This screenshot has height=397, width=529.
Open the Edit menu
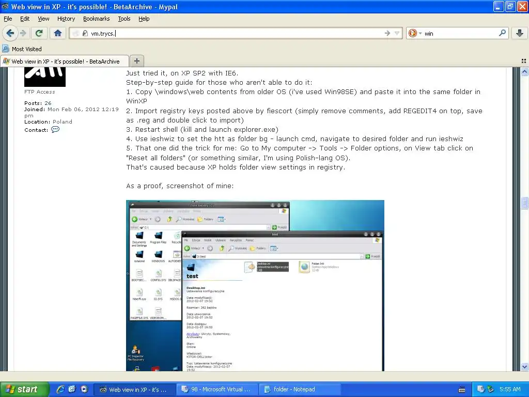pyautogui.click(x=25, y=19)
